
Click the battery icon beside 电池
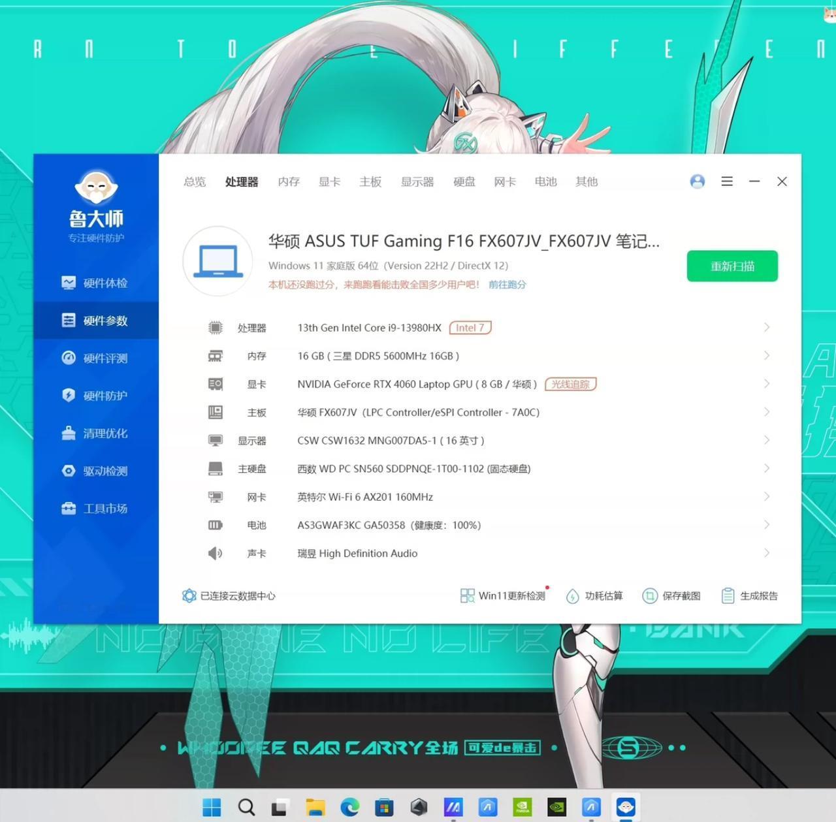216,525
